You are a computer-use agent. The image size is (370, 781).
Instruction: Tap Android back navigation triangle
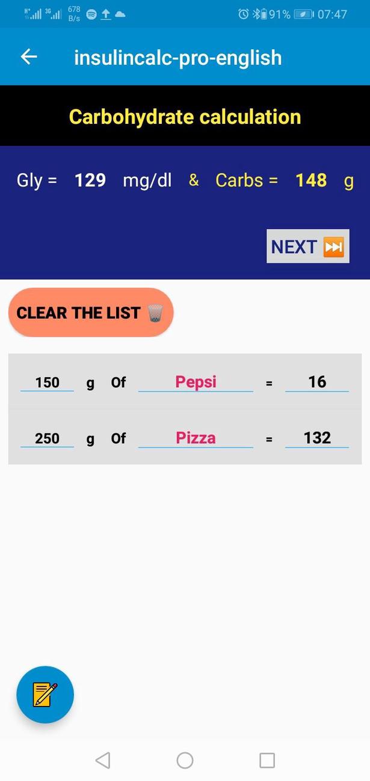pos(103,761)
